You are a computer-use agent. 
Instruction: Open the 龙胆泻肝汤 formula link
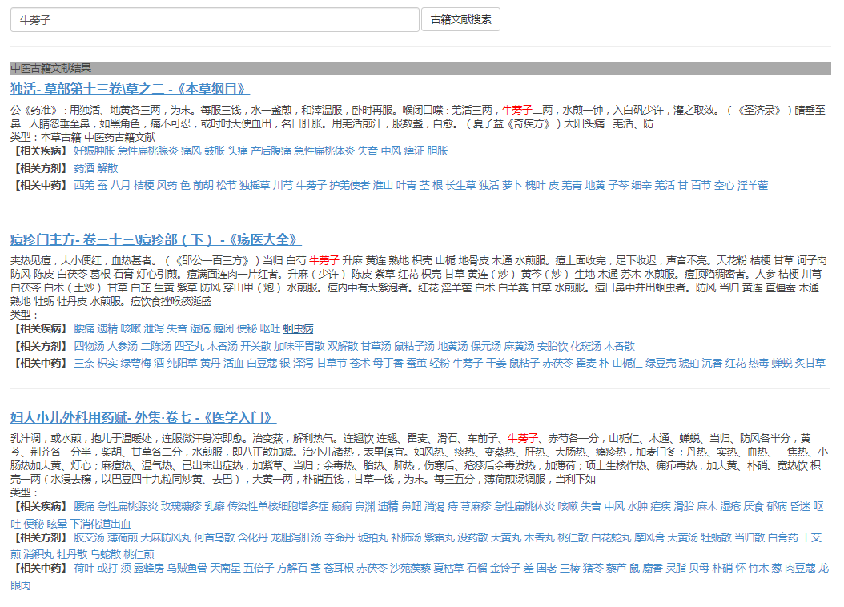(x=296, y=537)
